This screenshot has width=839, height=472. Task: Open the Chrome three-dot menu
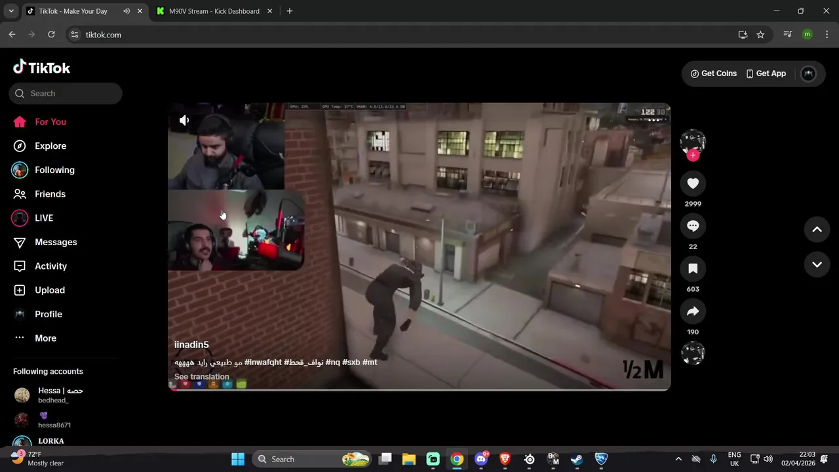pos(827,35)
